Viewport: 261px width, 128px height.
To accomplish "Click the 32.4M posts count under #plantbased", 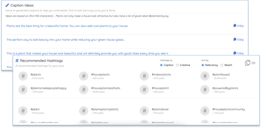I will (220, 78).
